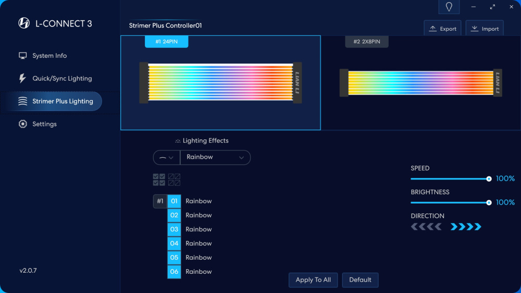Click the Rainbow label for strip 04
Viewport: 521px width, 293px height.
[x=199, y=244]
